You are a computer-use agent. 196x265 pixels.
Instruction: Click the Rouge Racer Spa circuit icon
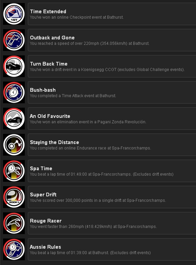14,223
